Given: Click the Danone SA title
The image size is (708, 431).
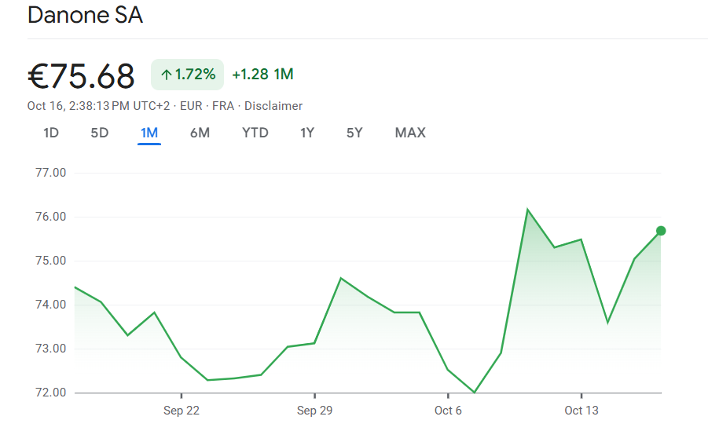Looking at the screenshot, I should 85,16.
